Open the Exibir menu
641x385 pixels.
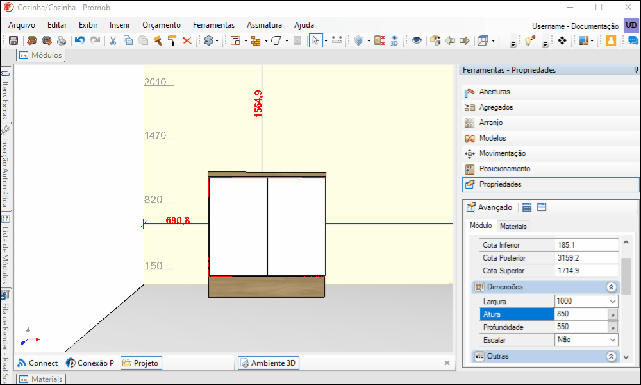tap(88, 25)
